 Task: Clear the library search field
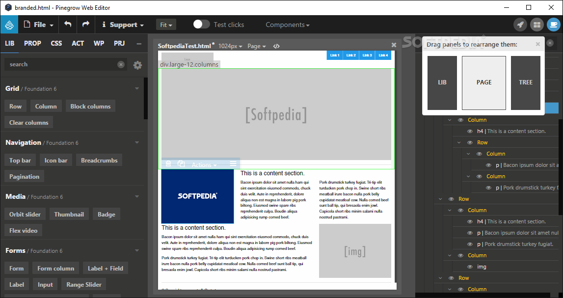pyautogui.click(x=121, y=64)
